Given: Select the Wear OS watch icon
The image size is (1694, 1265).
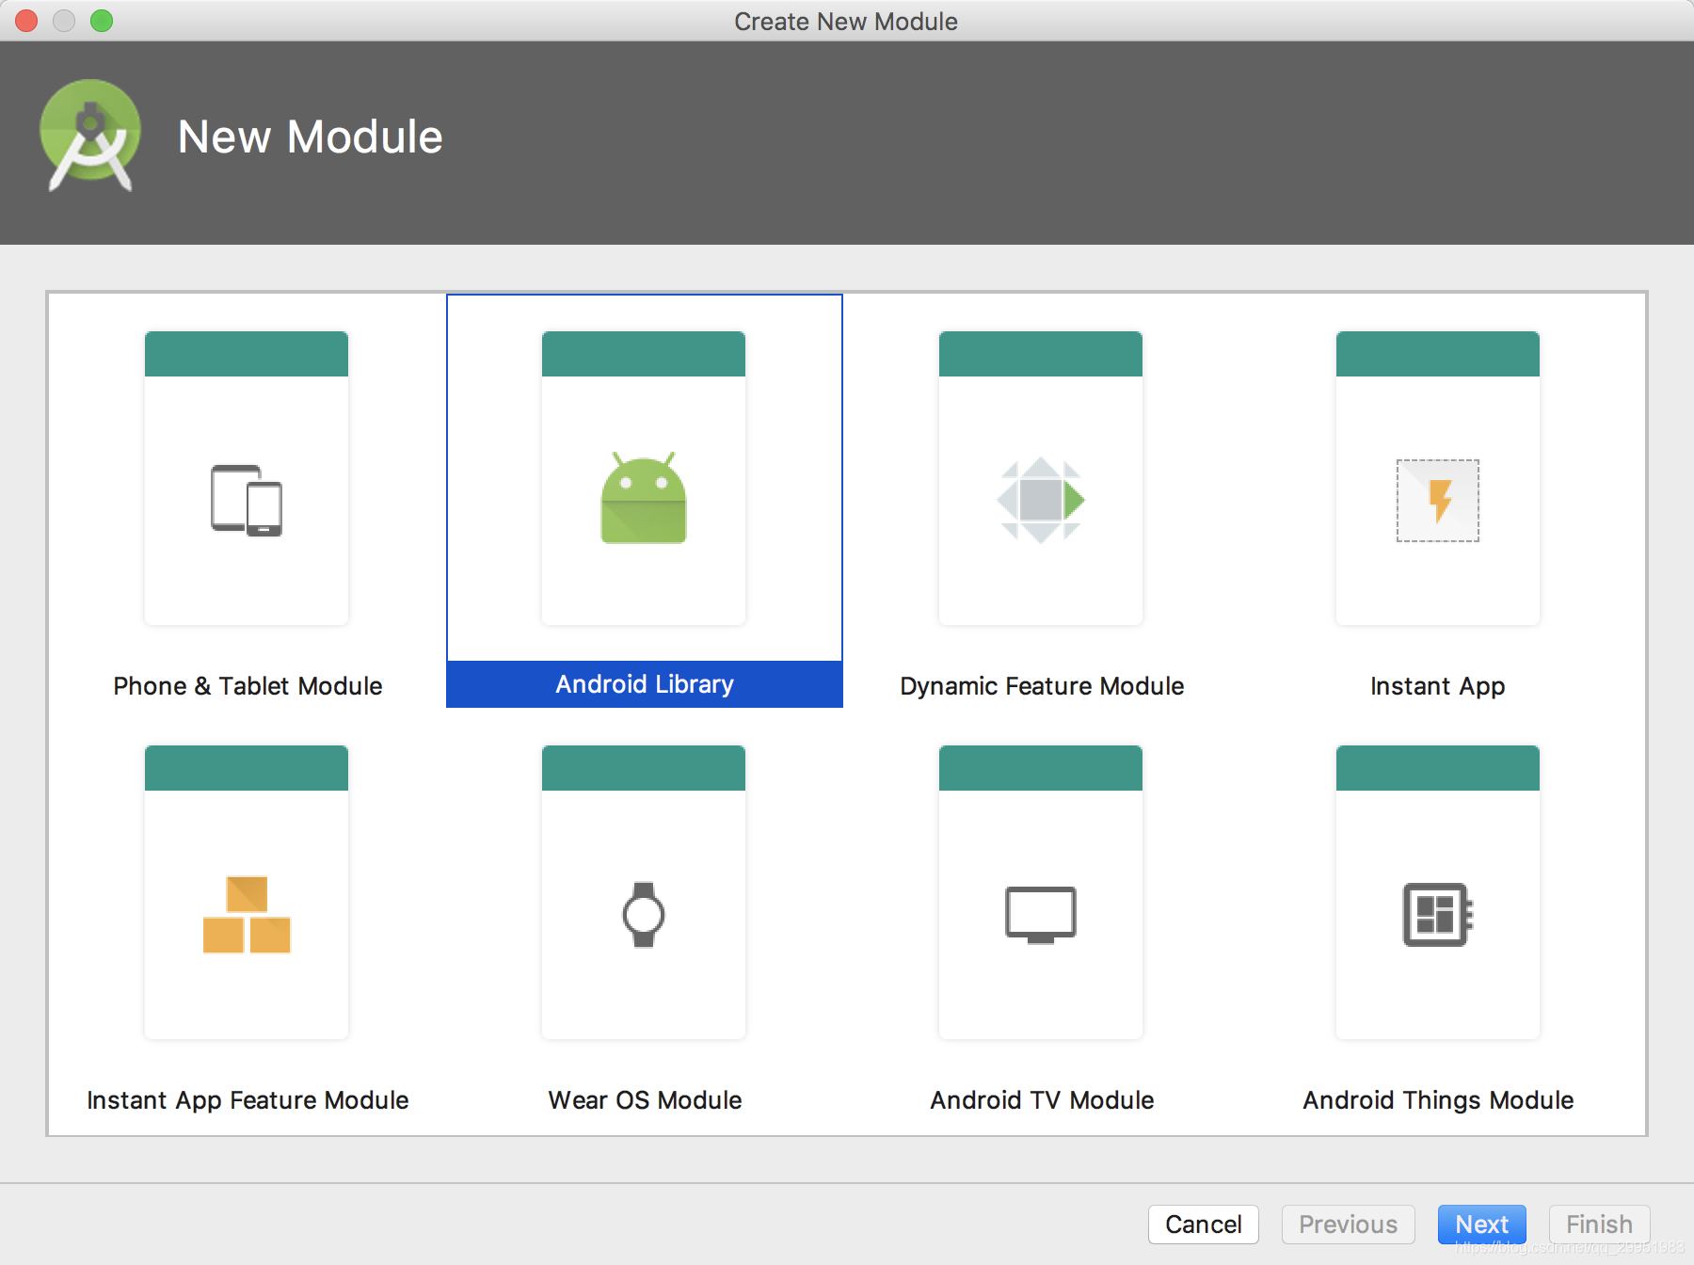Looking at the screenshot, I should 644,914.
